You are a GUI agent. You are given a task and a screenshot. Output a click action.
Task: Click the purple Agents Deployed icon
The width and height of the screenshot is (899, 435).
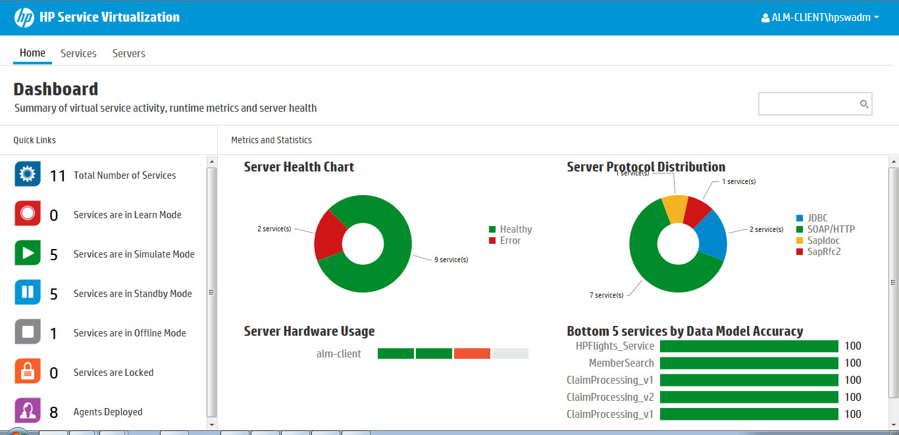[28, 411]
